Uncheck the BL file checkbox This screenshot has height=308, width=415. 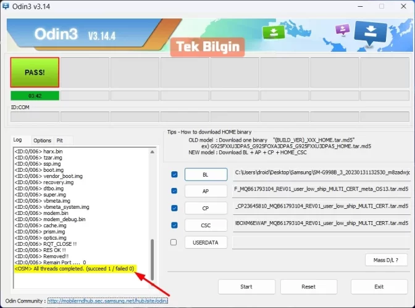click(x=174, y=174)
